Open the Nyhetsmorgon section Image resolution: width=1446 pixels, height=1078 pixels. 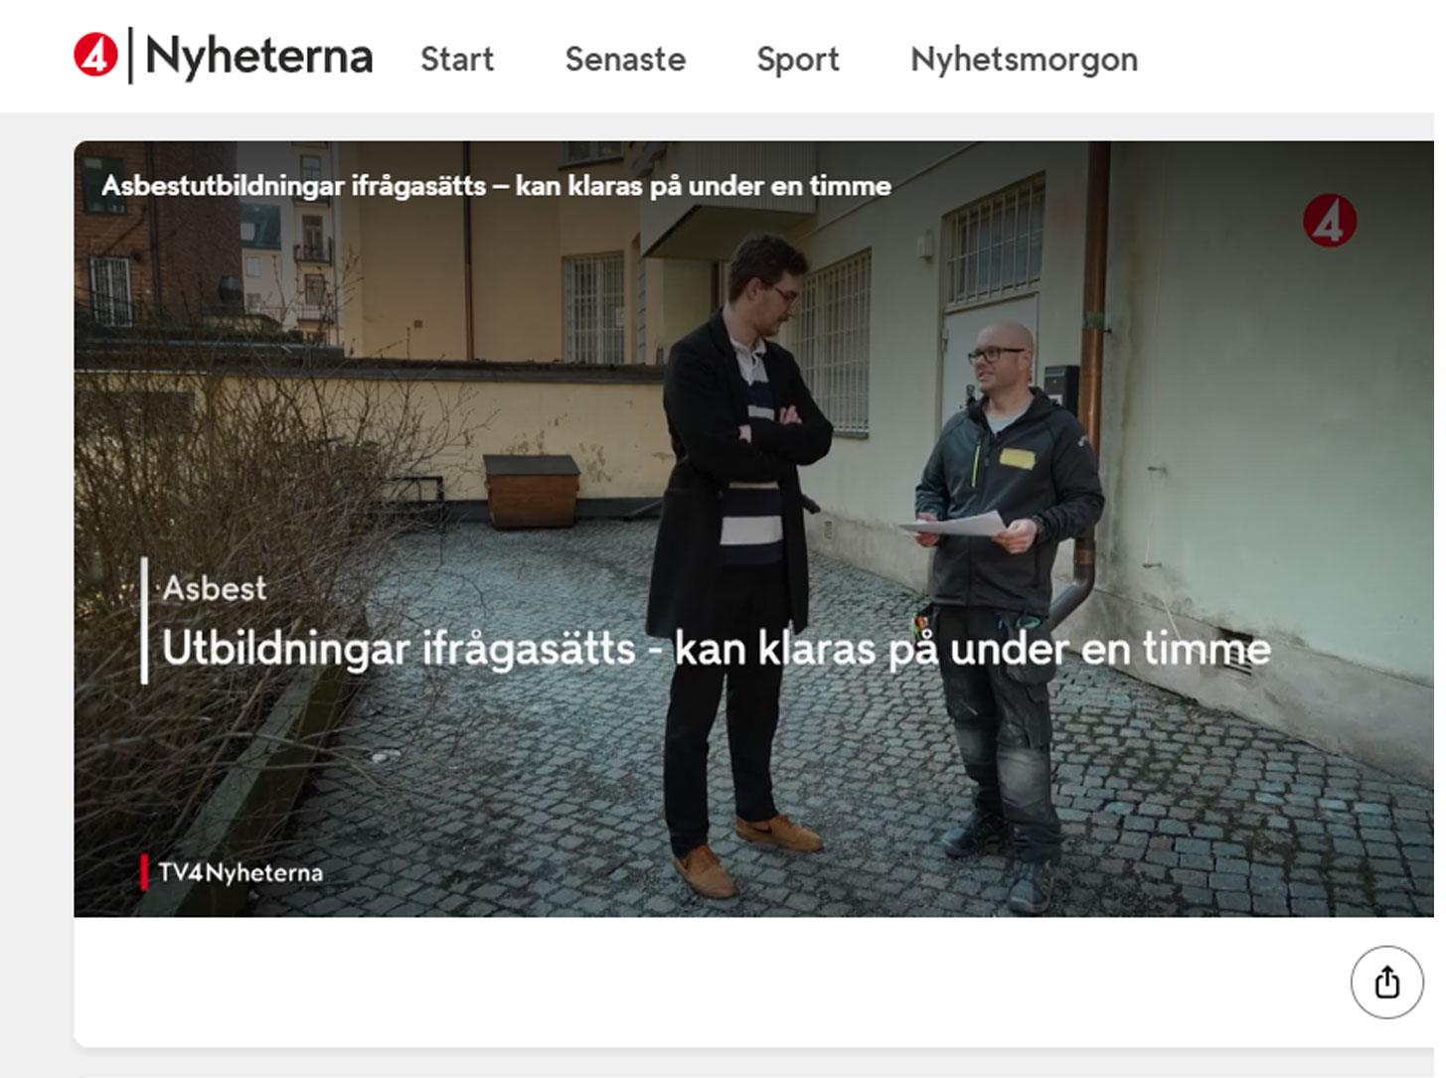[1024, 60]
